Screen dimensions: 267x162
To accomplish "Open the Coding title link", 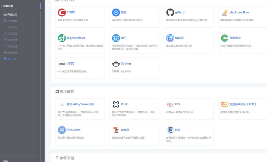I will 126,63.
